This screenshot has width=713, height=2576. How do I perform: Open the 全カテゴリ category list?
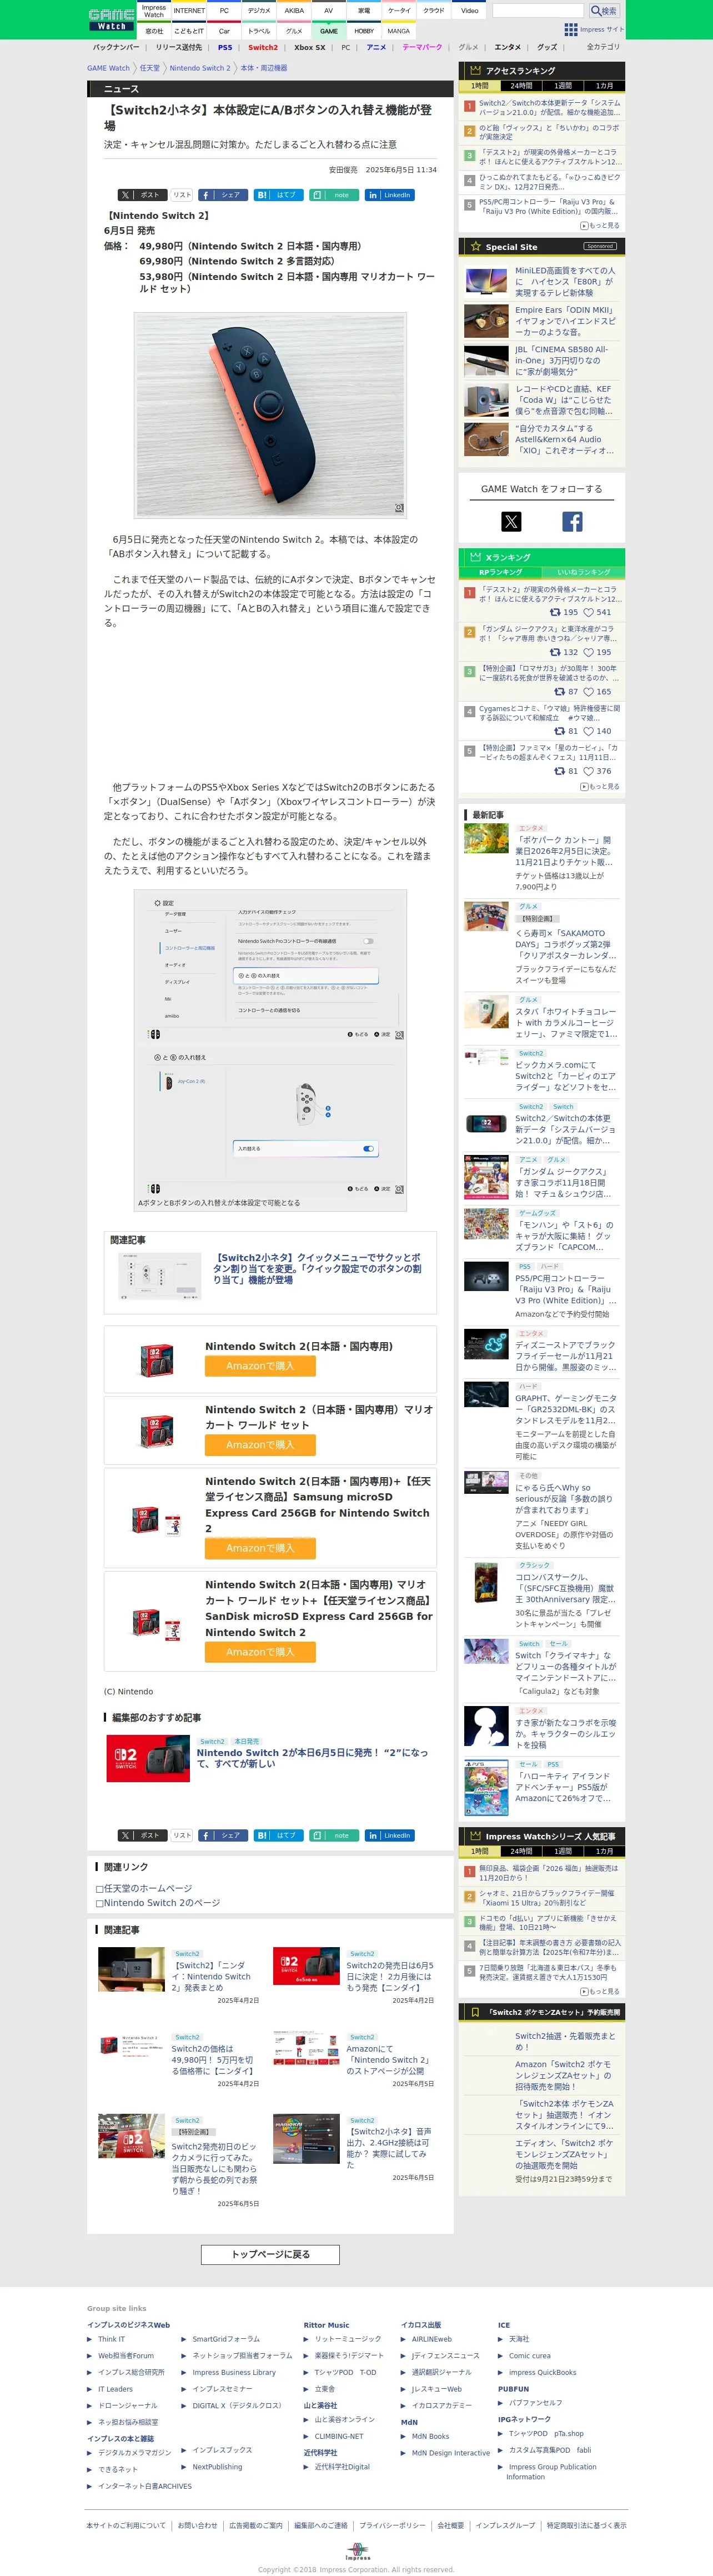pyautogui.click(x=603, y=47)
